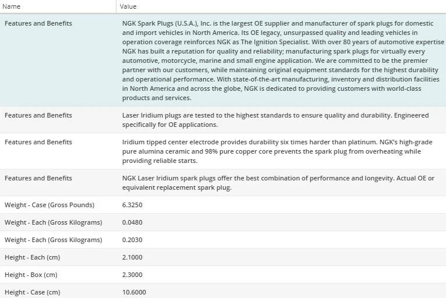Select the highlighted NGK Spark Plugs description paragraph
Image resolution: width=446 pixels, height=298 pixels.
click(278, 61)
